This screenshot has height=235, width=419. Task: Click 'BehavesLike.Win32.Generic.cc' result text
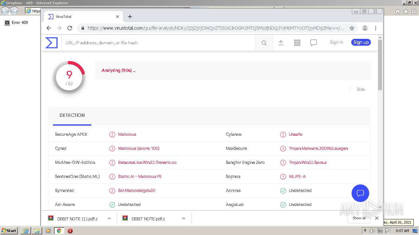click(x=147, y=163)
